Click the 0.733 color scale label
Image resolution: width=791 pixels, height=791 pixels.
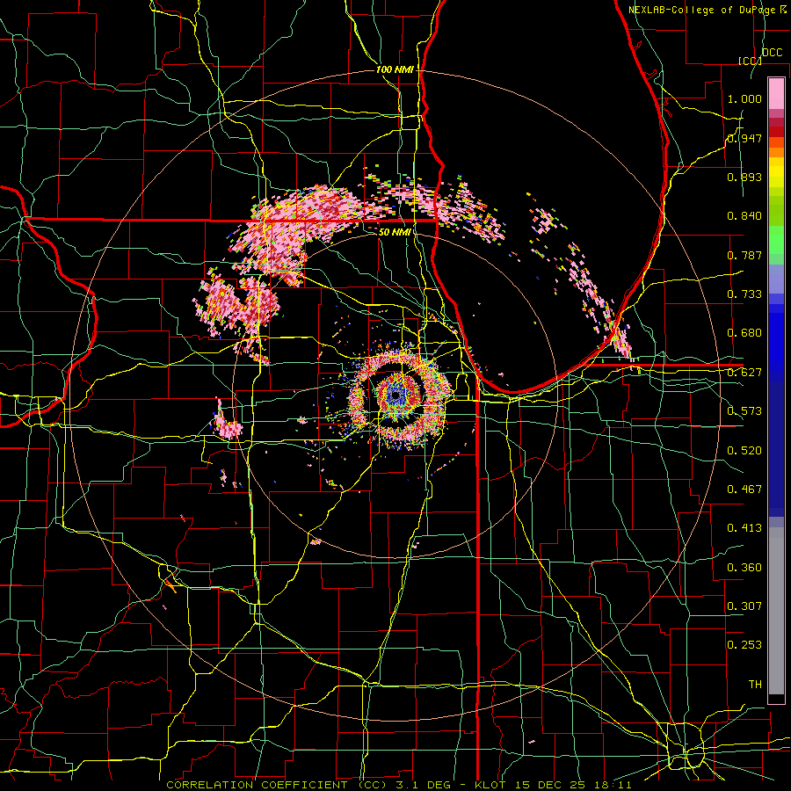744,294
